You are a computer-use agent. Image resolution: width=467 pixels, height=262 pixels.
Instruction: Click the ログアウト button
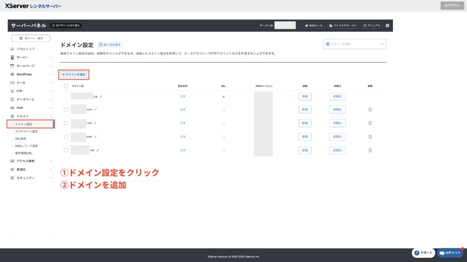(451, 5)
